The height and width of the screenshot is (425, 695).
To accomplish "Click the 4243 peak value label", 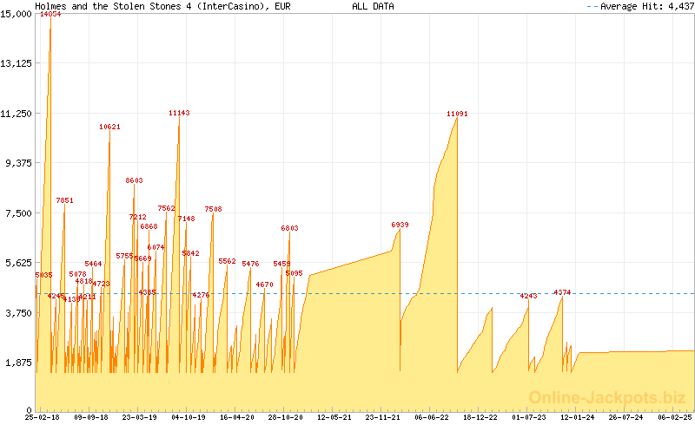I will 528,297.
